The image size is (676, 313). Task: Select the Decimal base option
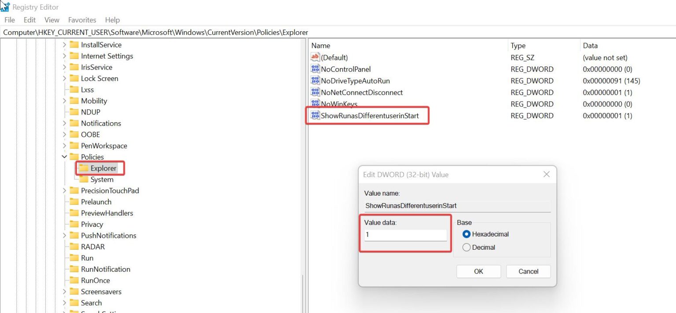467,247
